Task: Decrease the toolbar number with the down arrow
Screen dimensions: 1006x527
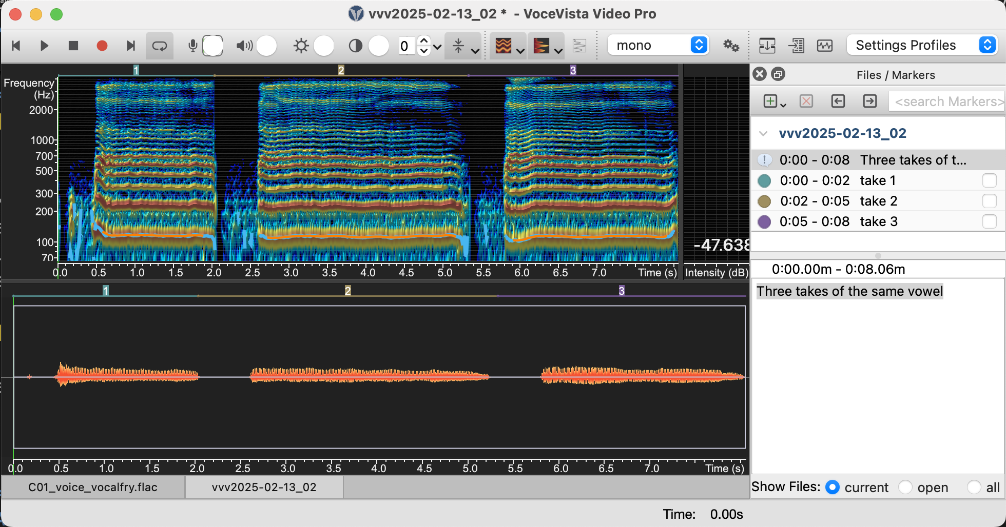Action: tap(424, 51)
